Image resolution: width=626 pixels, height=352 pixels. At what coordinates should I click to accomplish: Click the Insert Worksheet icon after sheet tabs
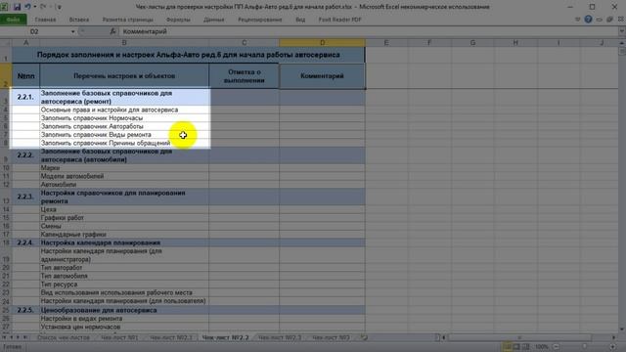(x=364, y=337)
